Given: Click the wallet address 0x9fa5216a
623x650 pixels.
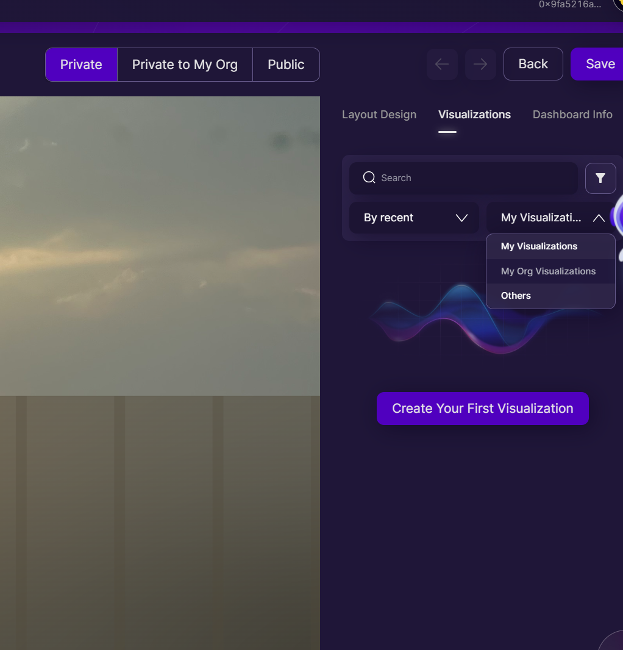Looking at the screenshot, I should (569, 4).
